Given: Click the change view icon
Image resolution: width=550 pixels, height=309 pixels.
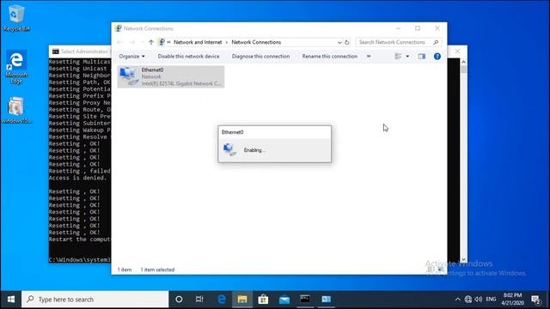Looking at the screenshot, I should coord(398,56).
